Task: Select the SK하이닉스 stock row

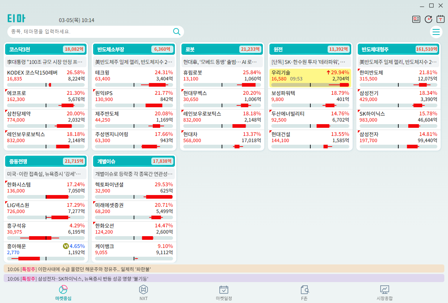Action: point(399,119)
